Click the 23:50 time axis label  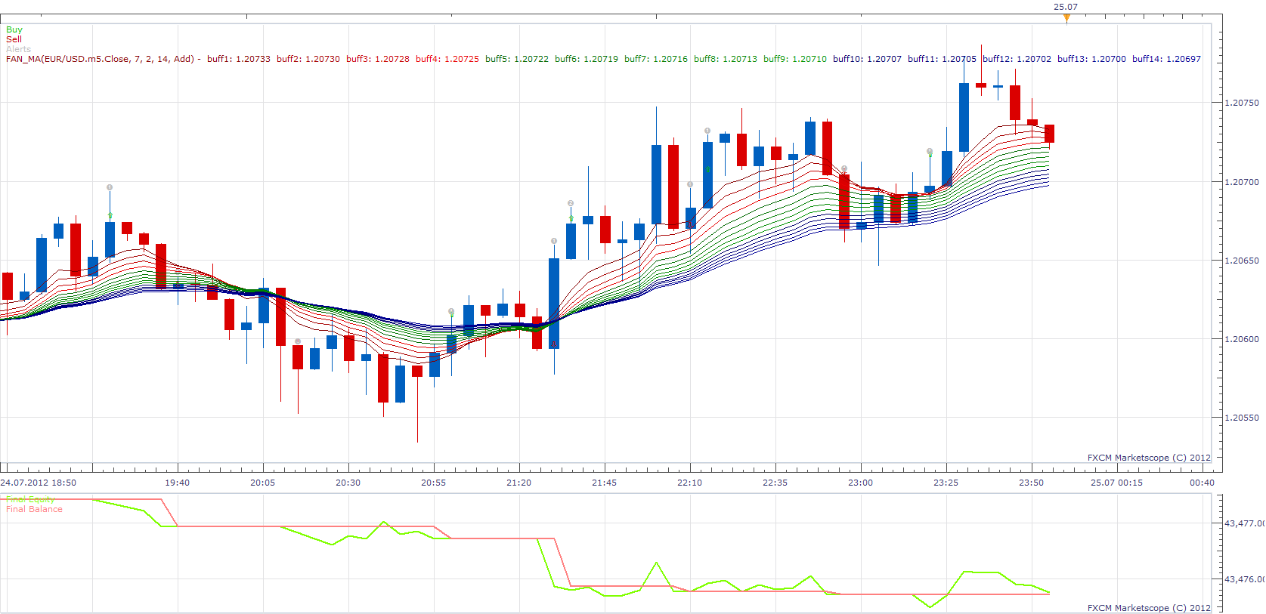click(1032, 483)
